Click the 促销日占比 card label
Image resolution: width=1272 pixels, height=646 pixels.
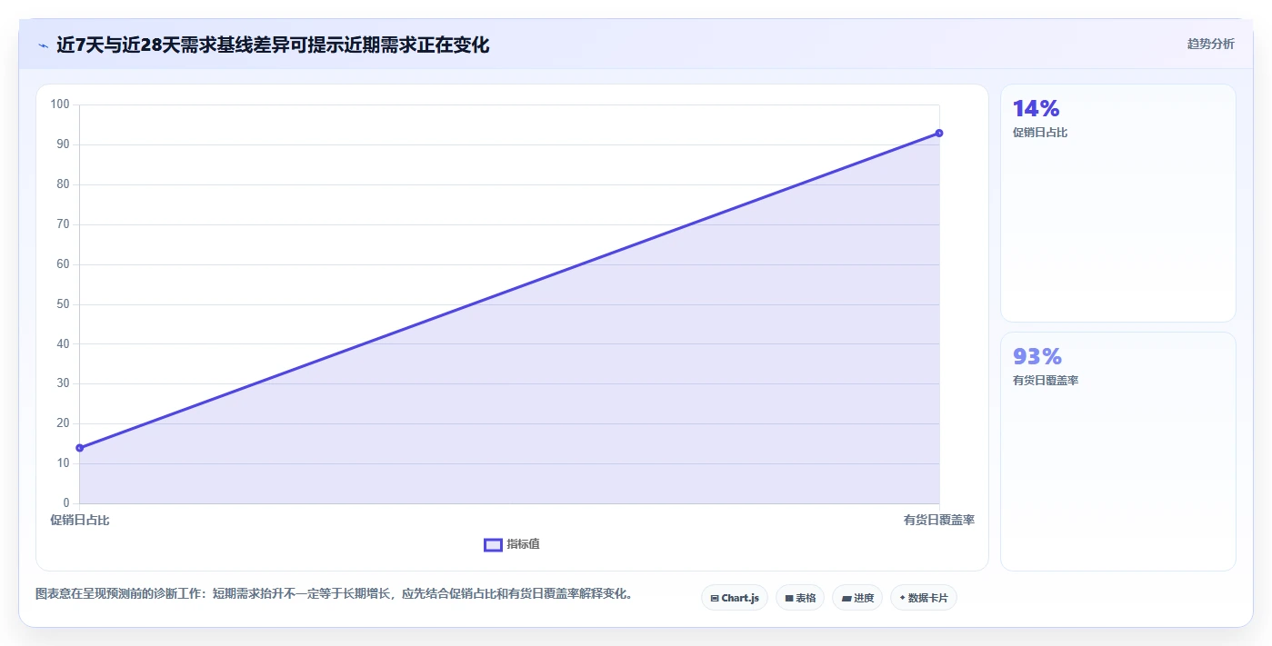pos(1040,133)
